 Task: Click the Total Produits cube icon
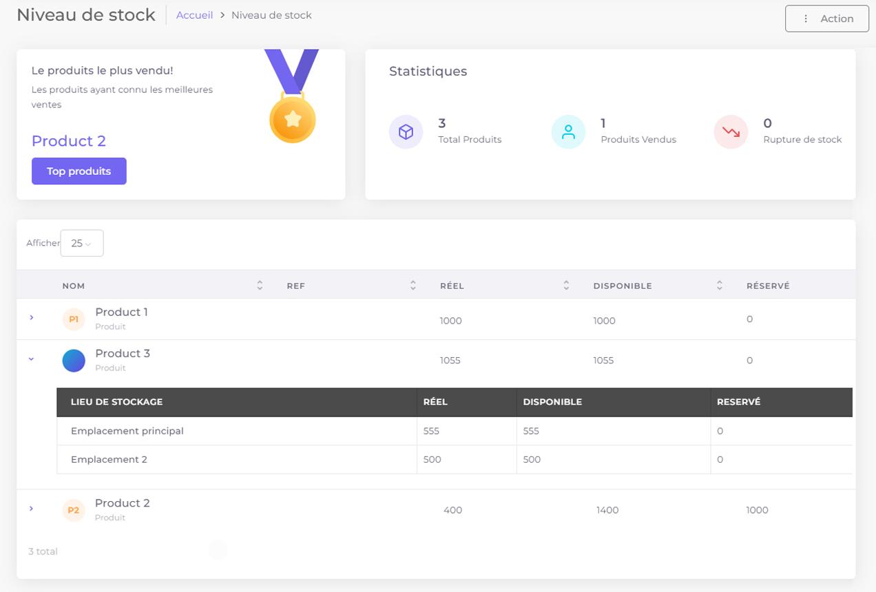[x=406, y=131]
